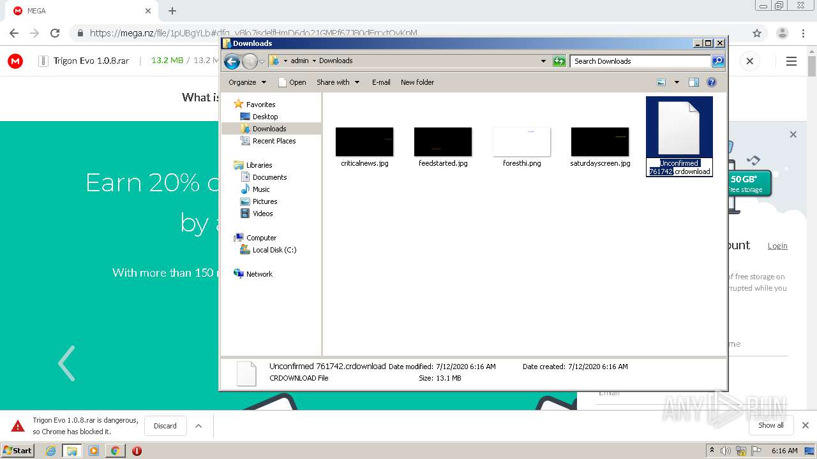Select the saturdayscreen.jpg thumbnail
The image size is (817, 459).
coord(600,142)
